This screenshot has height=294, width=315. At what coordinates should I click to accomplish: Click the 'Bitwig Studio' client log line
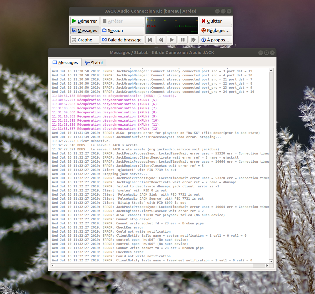click(119, 203)
